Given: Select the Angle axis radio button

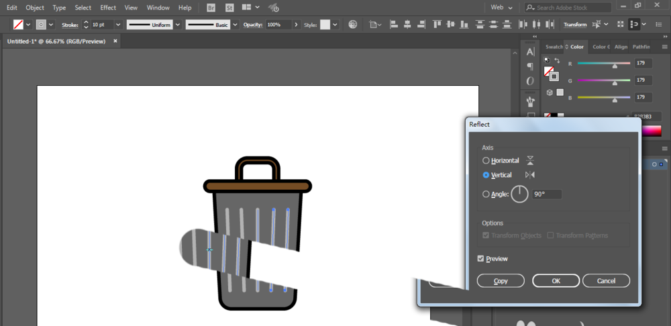Looking at the screenshot, I should pos(486,195).
